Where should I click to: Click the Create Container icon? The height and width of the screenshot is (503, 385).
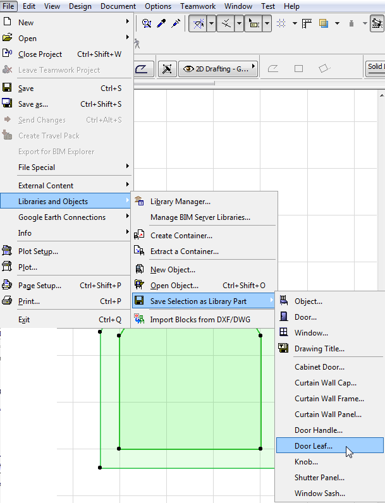139,235
